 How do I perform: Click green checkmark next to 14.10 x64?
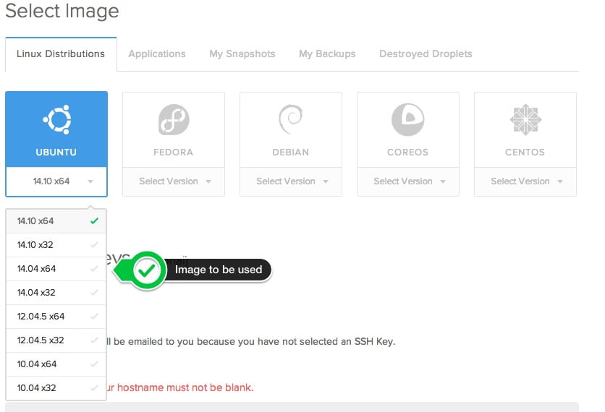pyautogui.click(x=95, y=221)
